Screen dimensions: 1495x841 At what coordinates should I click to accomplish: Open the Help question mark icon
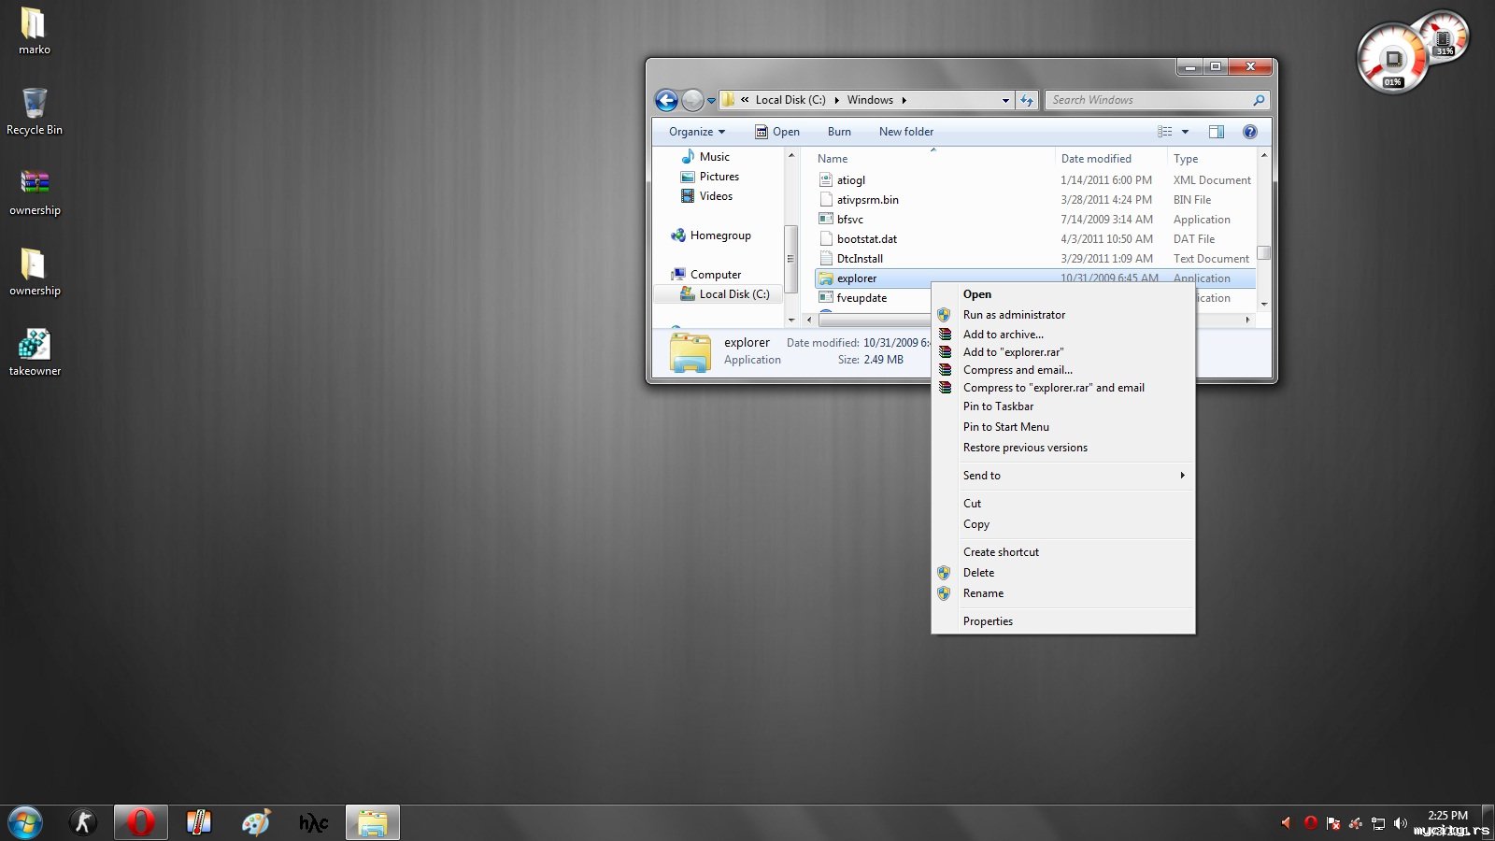point(1250,132)
